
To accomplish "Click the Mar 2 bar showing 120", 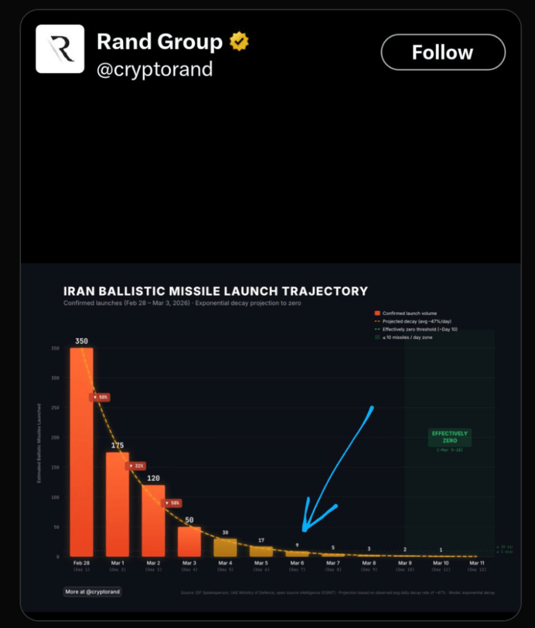I will pyautogui.click(x=153, y=521).
